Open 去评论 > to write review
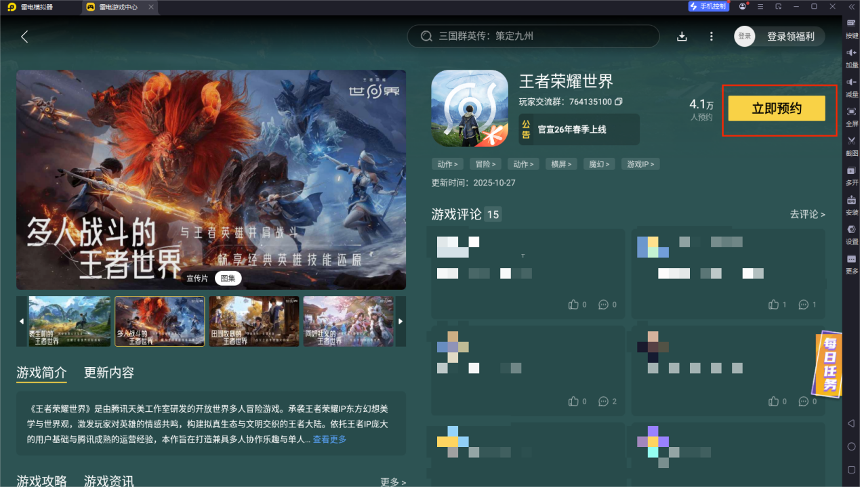The width and height of the screenshot is (860, 487). (807, 214)
